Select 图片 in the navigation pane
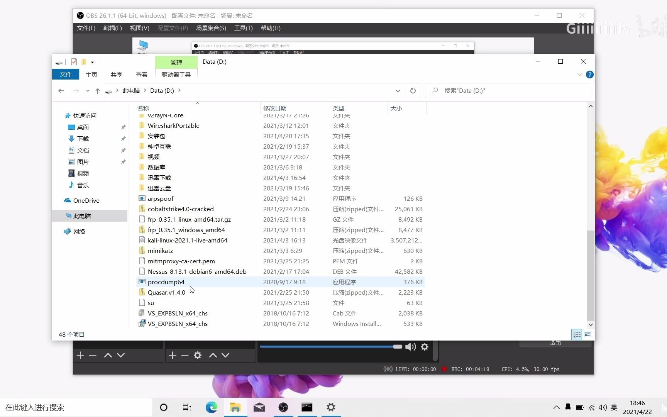 coord(83,162)
